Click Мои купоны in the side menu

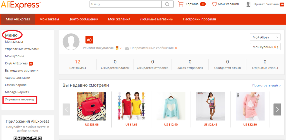click(15, 56)
